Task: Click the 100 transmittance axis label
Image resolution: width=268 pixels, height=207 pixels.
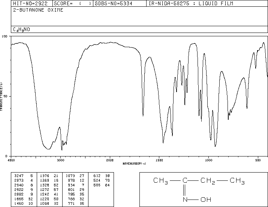Action: (4, 36)
